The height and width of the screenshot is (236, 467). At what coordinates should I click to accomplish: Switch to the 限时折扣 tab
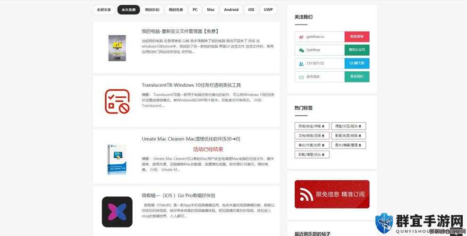(x=152, y=9)
